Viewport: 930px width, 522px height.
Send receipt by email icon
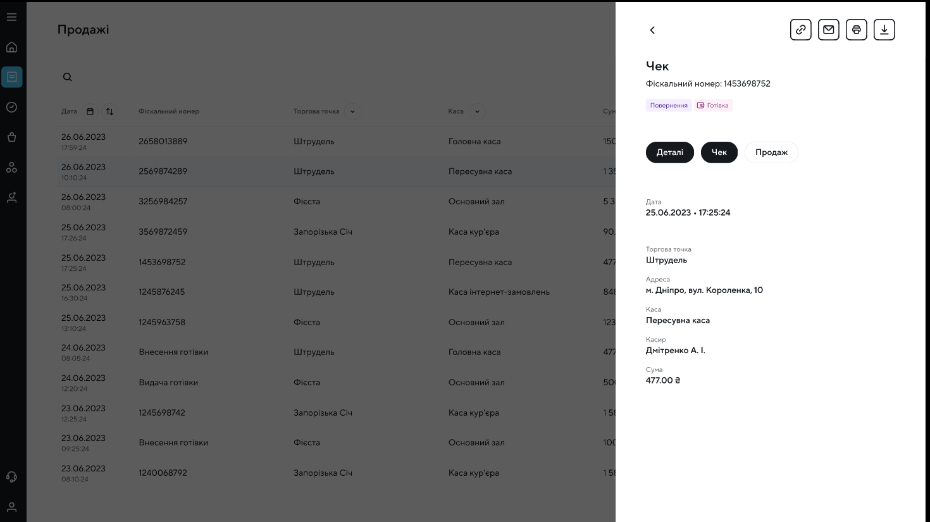point(828,30)
